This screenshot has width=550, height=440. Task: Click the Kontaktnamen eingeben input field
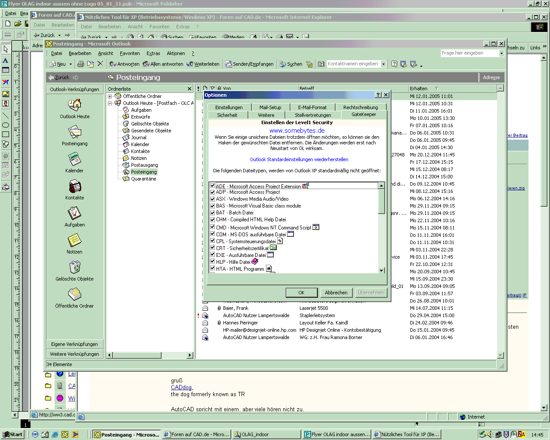[x=353, y=64]
